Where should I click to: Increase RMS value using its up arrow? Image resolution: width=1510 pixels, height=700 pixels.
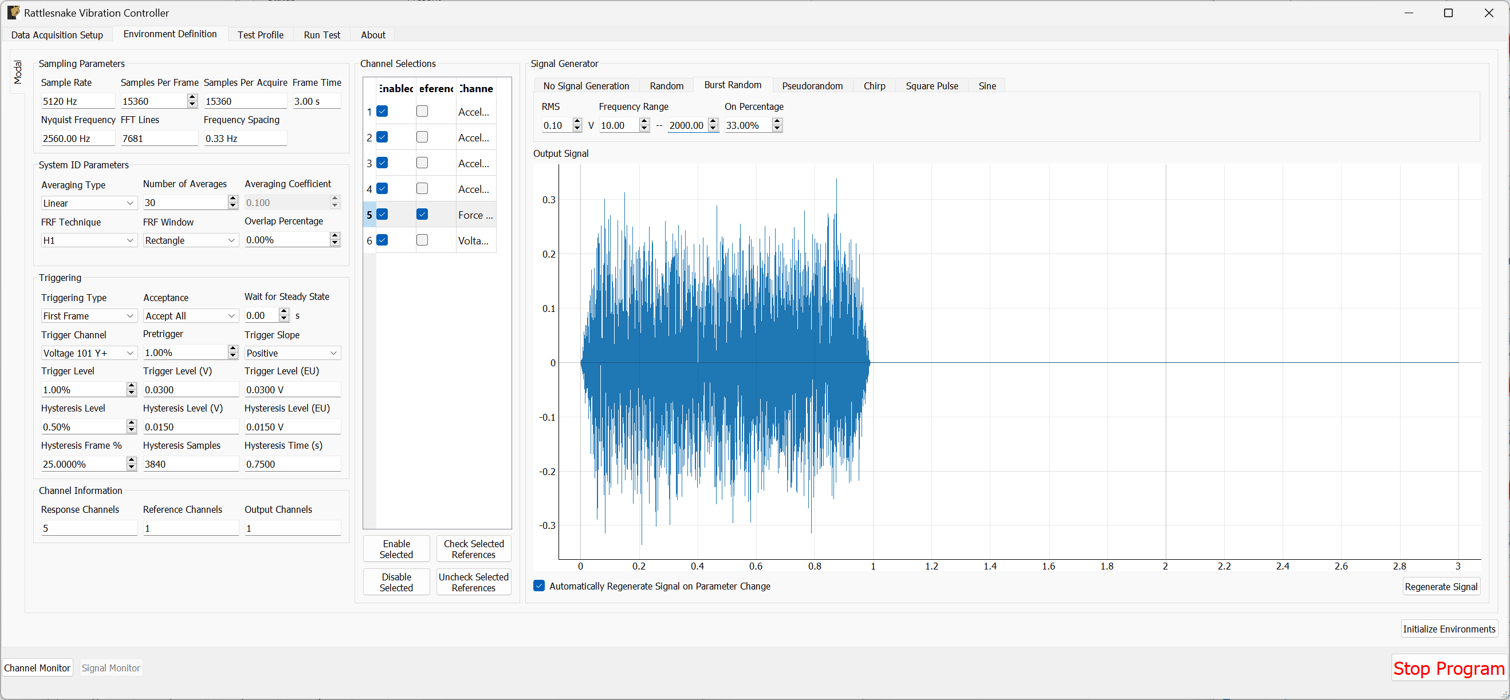point(577,122)
